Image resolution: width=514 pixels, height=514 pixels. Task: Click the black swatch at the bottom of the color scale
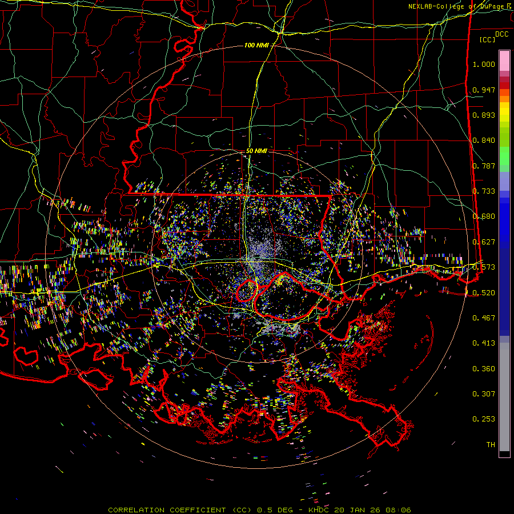click(x=504, y=454)
